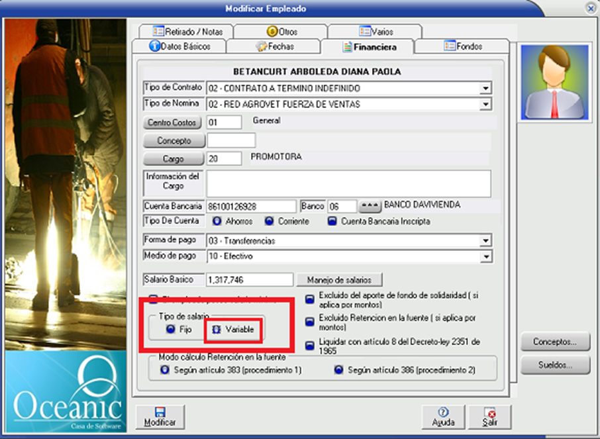Click the bank lookup ellipsis button
Image resolution: width=600 pixels, height=439 pixels.
click(x=369, y=207)
